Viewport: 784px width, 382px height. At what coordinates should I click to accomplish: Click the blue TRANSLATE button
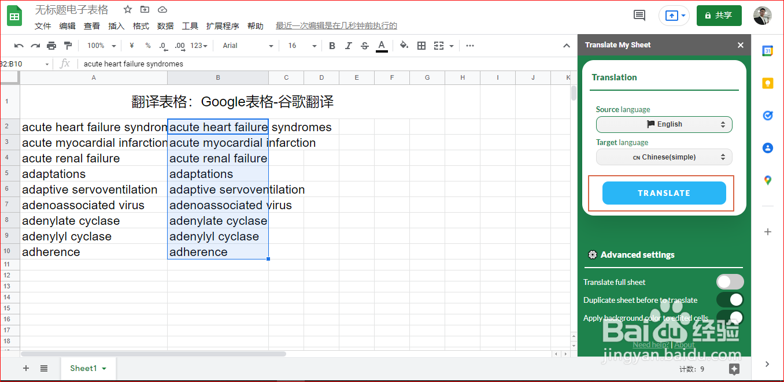pos(664,193)
